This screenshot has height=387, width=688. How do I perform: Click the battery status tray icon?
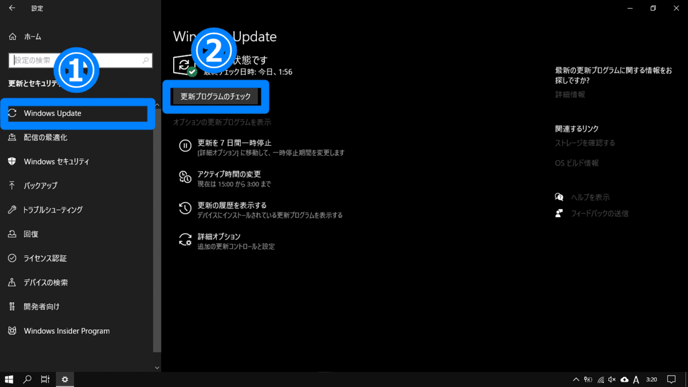(588, 380)
